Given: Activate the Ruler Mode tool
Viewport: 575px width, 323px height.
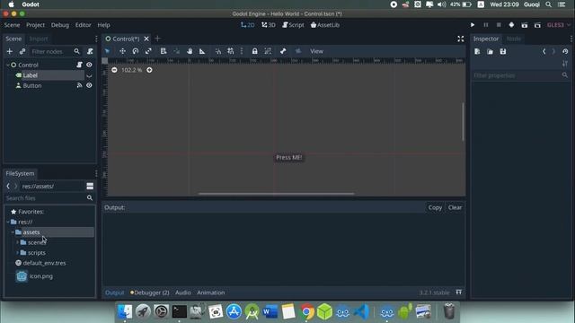Looking at the screenshot, I should tap(202, 51).
